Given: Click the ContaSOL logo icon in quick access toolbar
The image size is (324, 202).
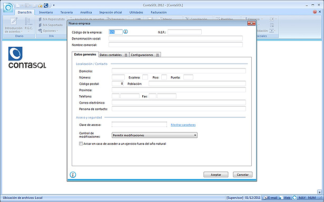Looking at the screenshot, I should [x=46, y=5].
